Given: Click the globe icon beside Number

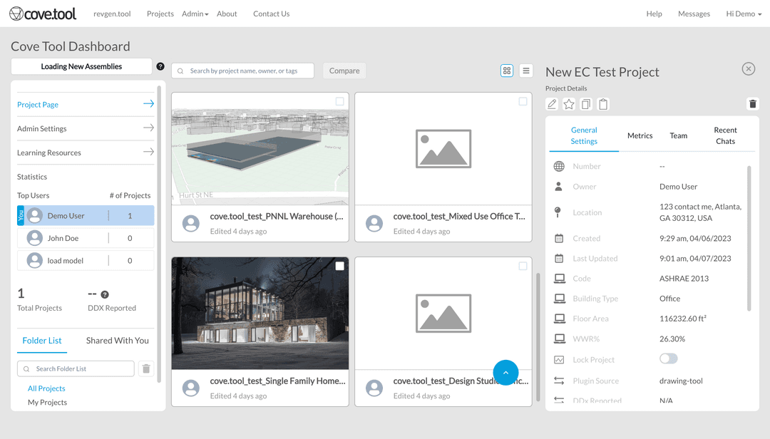Looking at the screenshot, I should (559, 167).
